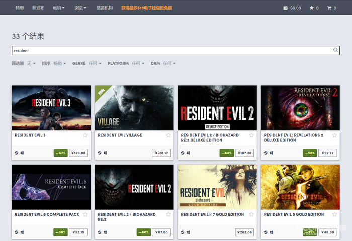This screenshot has height=241, width=352.
Task: Open Resident Evil 6 Complete Pack cover
Action: 51,187
